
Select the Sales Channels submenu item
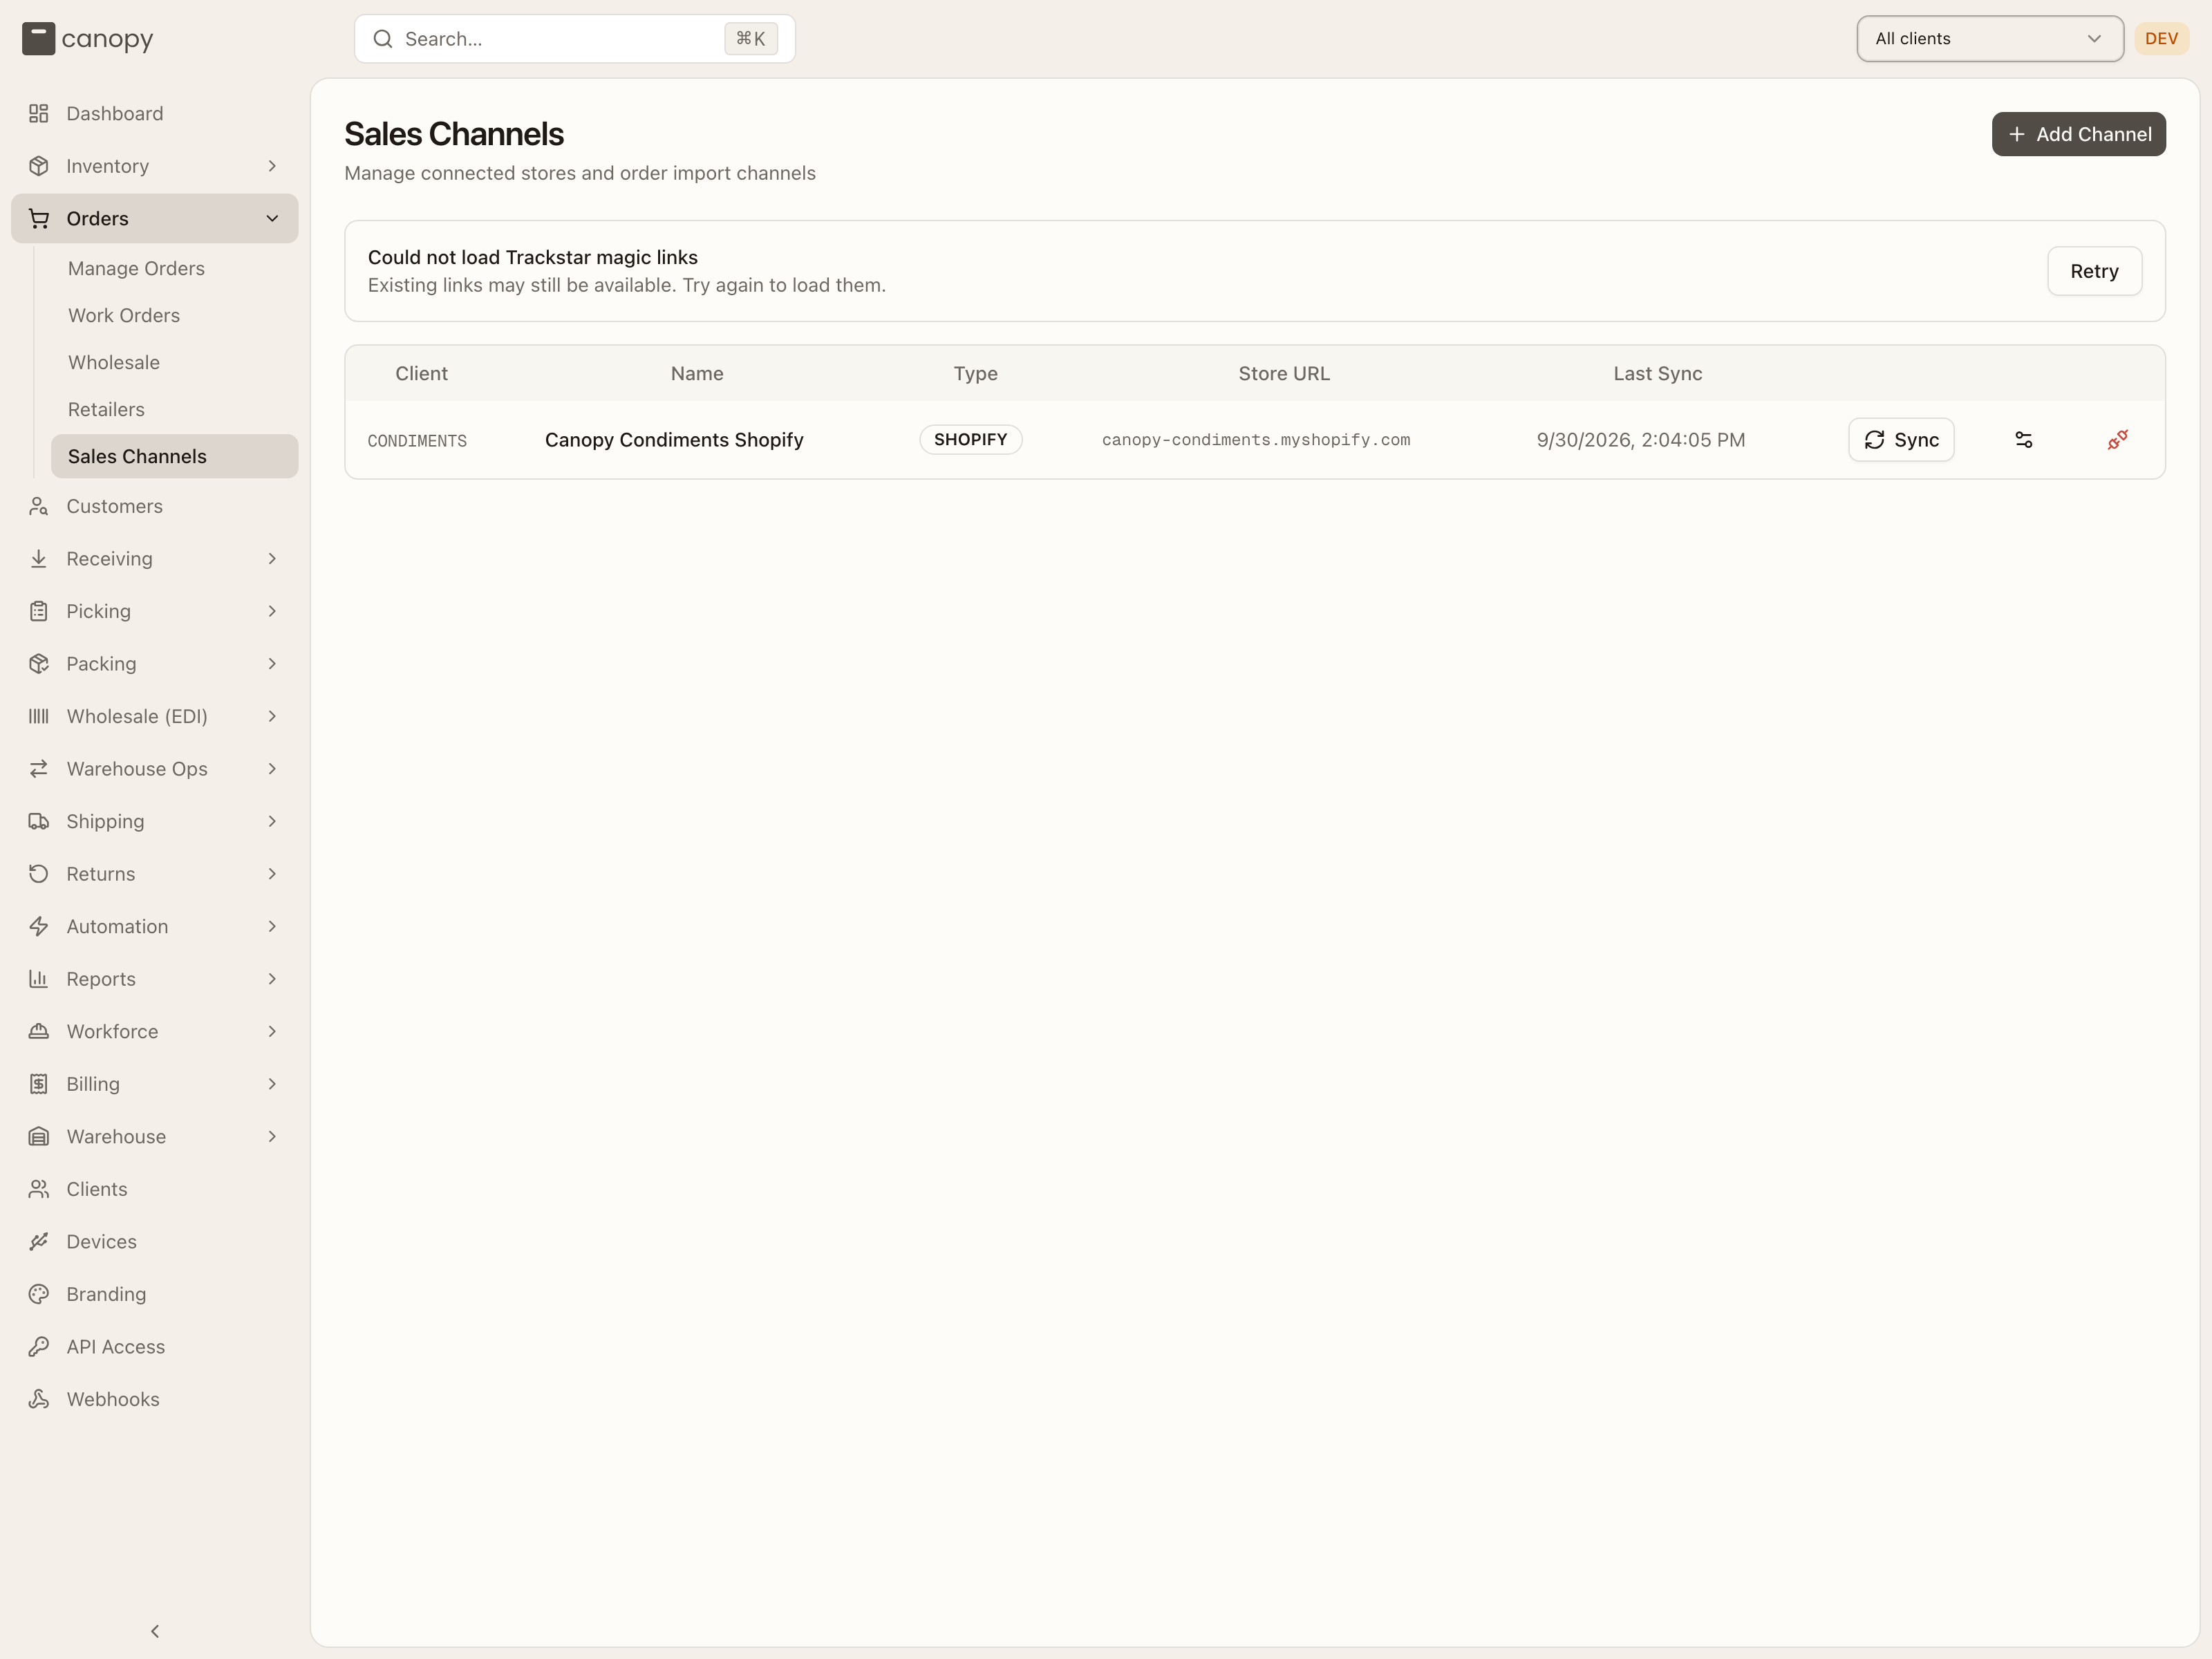[175, 456]
